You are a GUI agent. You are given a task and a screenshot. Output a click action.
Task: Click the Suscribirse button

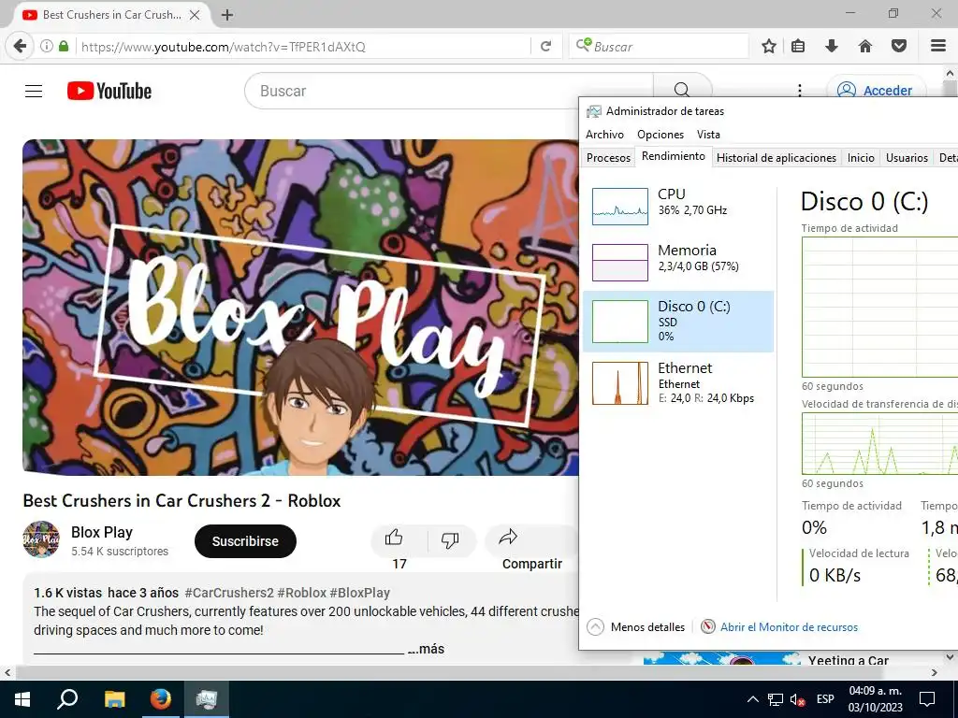[x=246, y=541]
